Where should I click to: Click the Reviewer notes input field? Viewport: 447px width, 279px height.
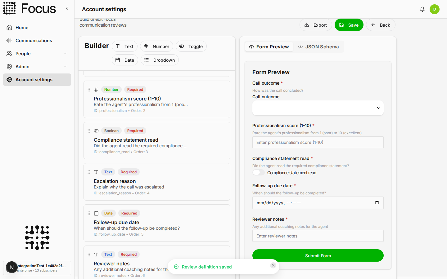click(x=318, y=236)
